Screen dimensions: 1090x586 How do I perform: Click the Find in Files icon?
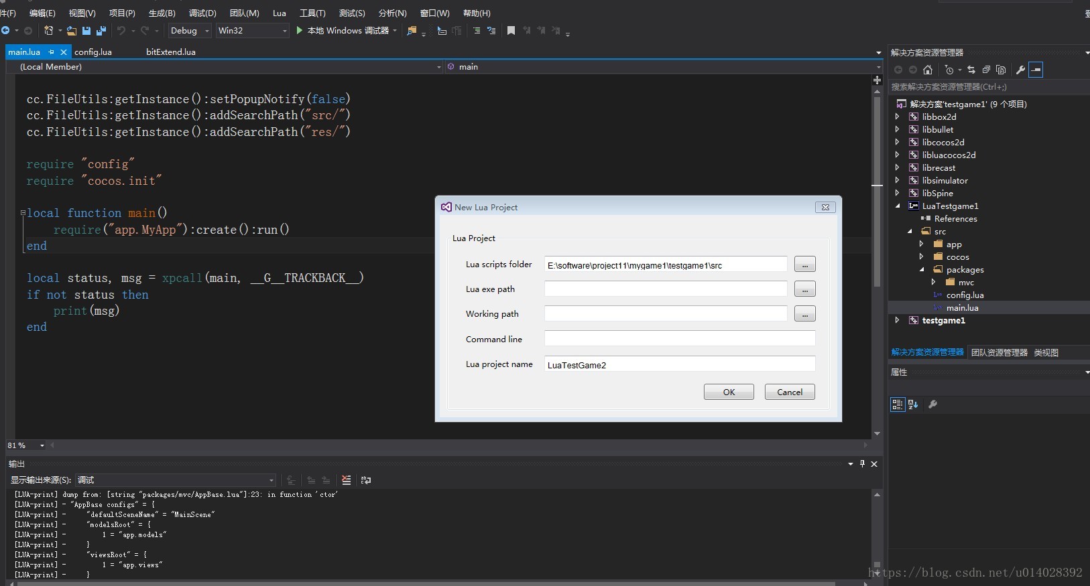412,31
